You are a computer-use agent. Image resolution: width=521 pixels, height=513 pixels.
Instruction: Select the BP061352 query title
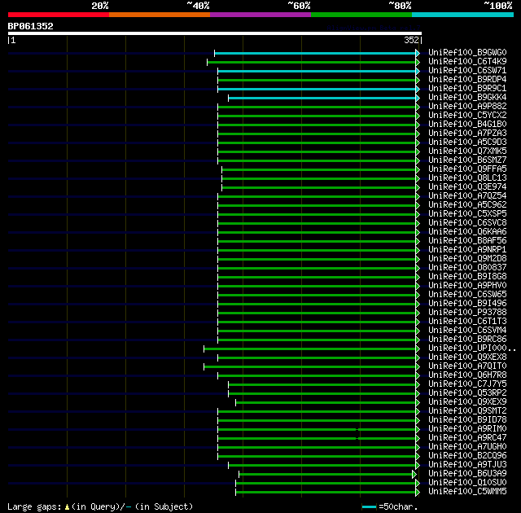(31, 26)
